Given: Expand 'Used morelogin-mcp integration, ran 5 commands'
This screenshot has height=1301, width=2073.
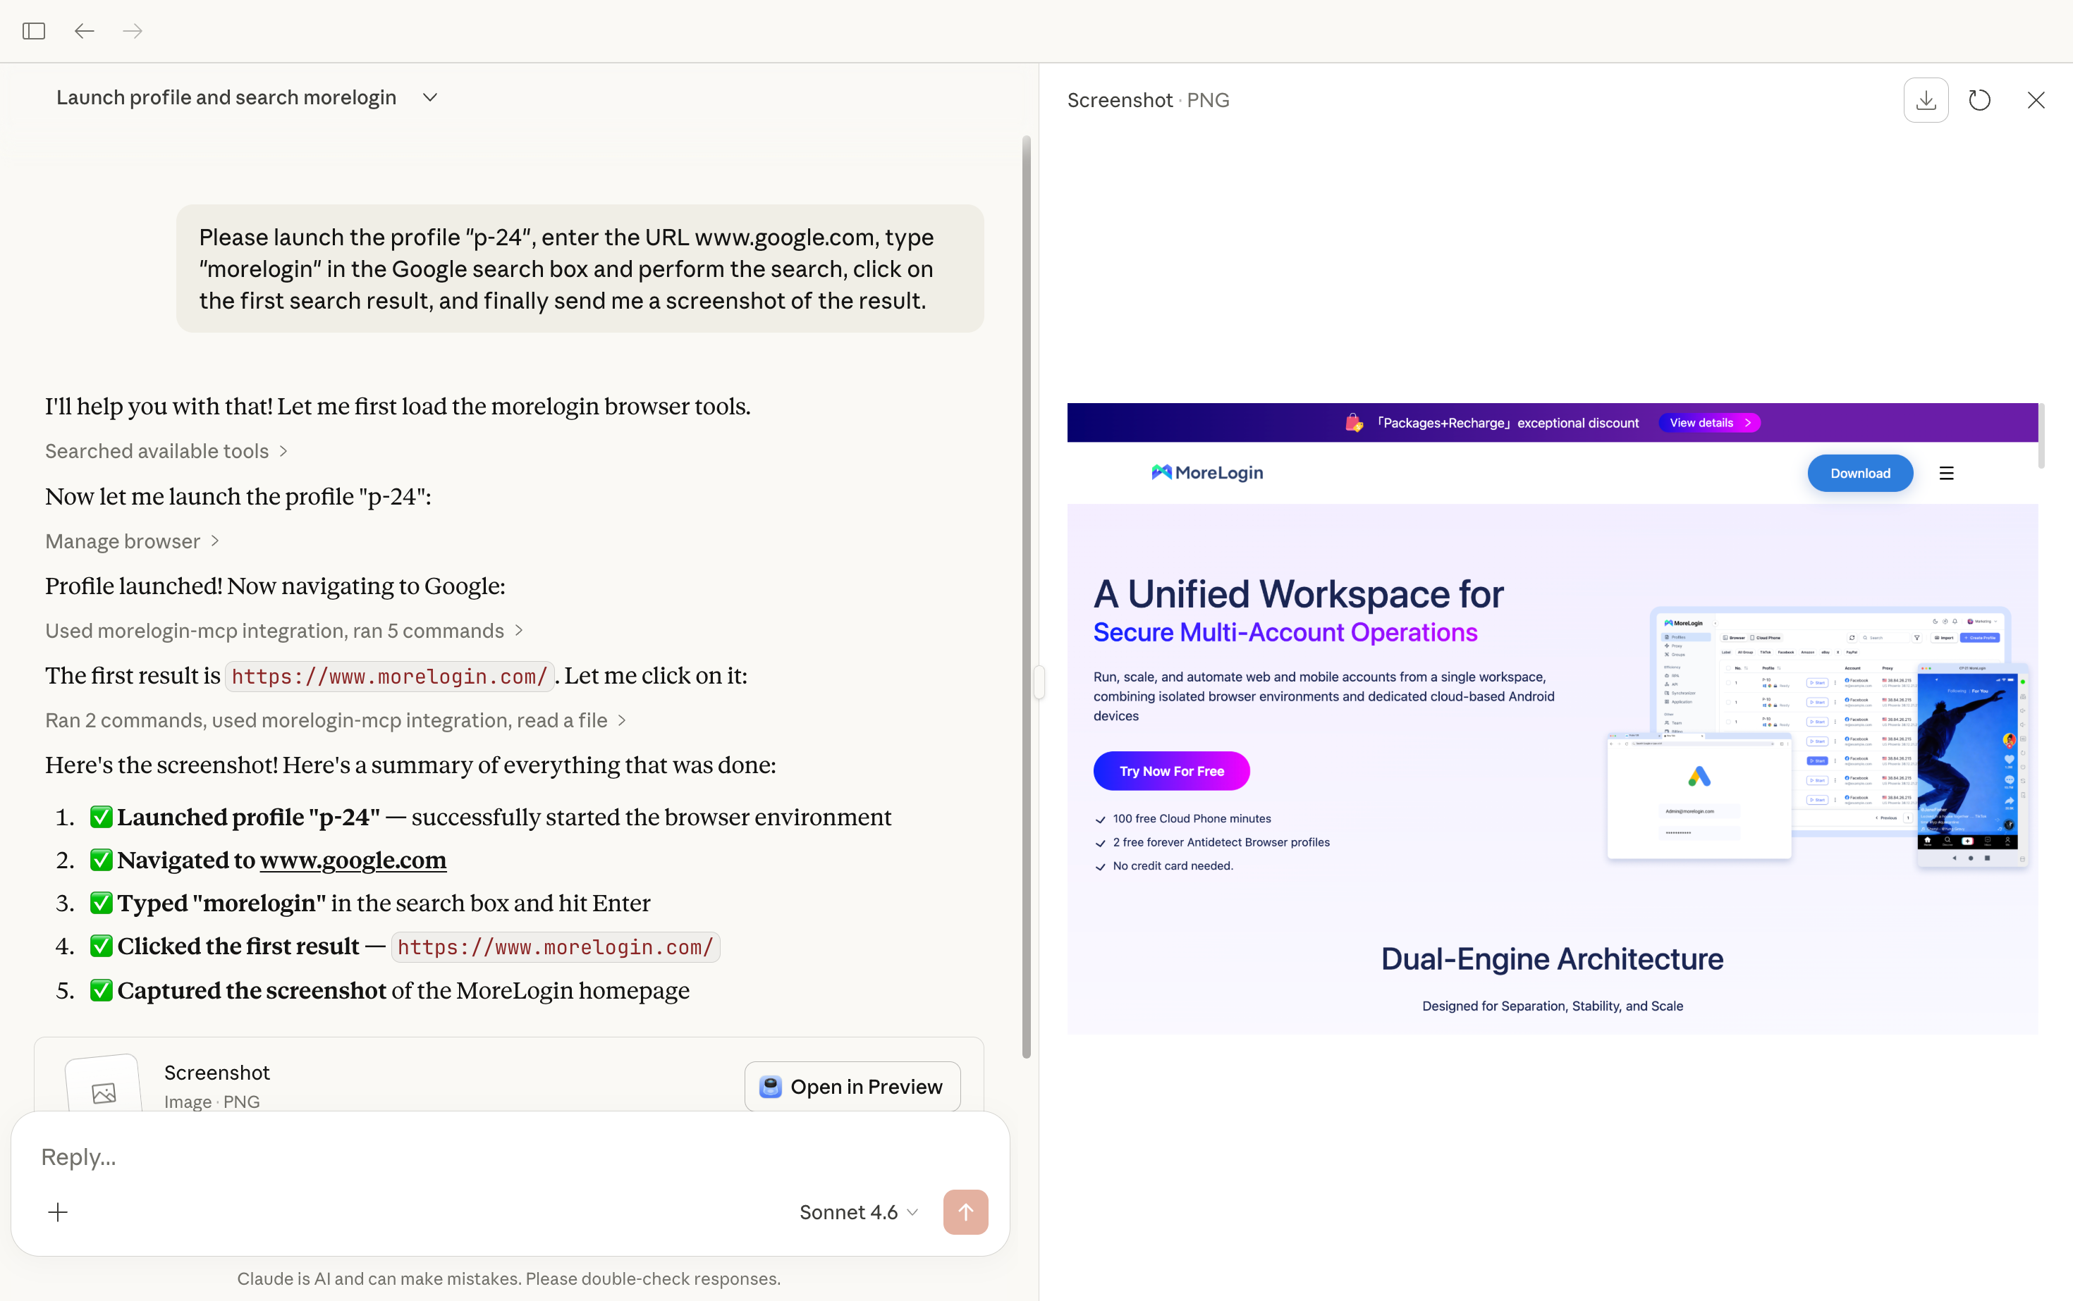Looking at the screenshot, I should 284,631.
